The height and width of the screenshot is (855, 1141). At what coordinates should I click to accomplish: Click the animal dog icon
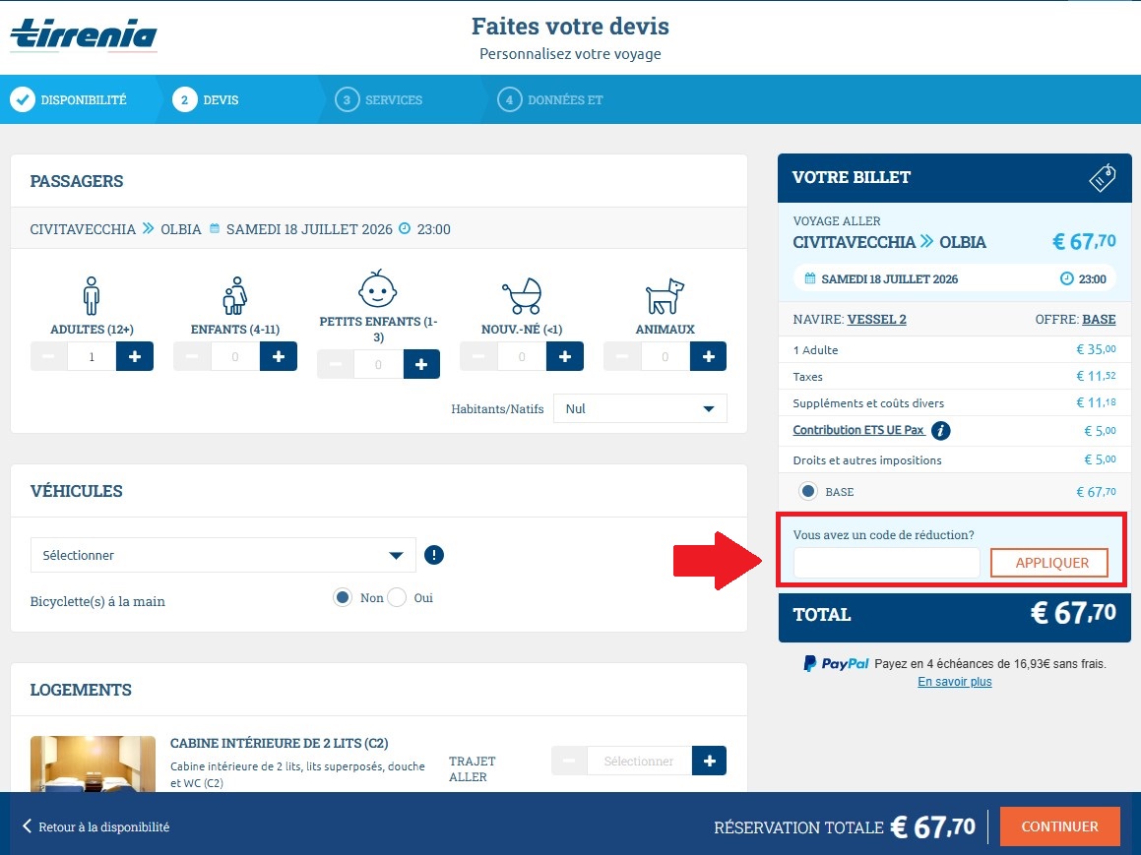coord(665,295)
